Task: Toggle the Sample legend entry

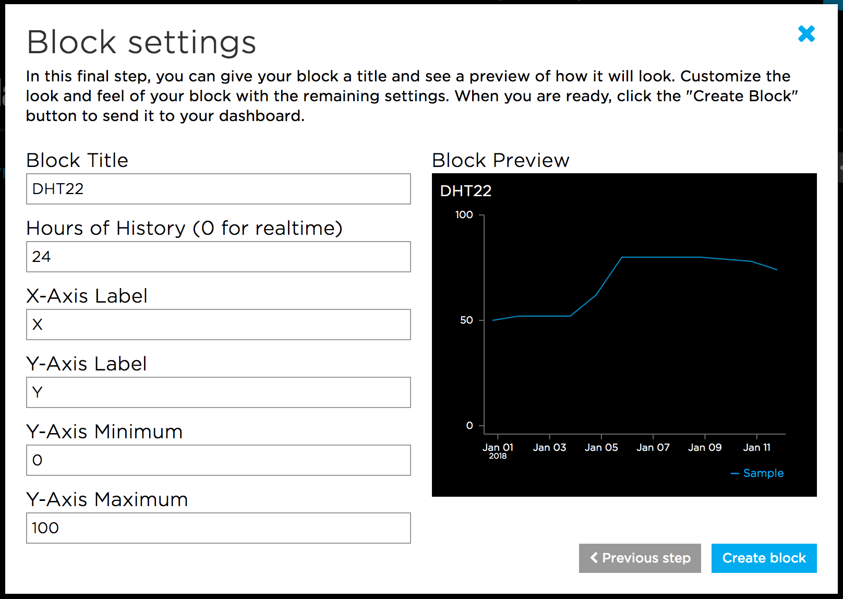Action: [x=757, y=473]
